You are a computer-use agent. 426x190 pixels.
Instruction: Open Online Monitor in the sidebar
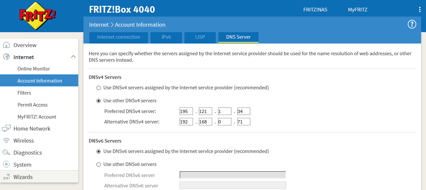point(34,69)
